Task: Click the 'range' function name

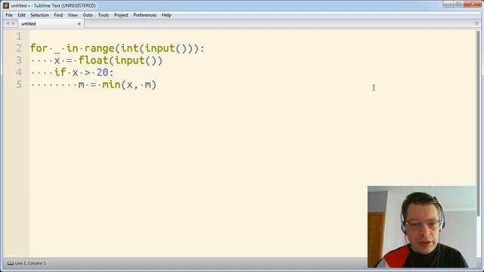Action: (x=99, y=48)
